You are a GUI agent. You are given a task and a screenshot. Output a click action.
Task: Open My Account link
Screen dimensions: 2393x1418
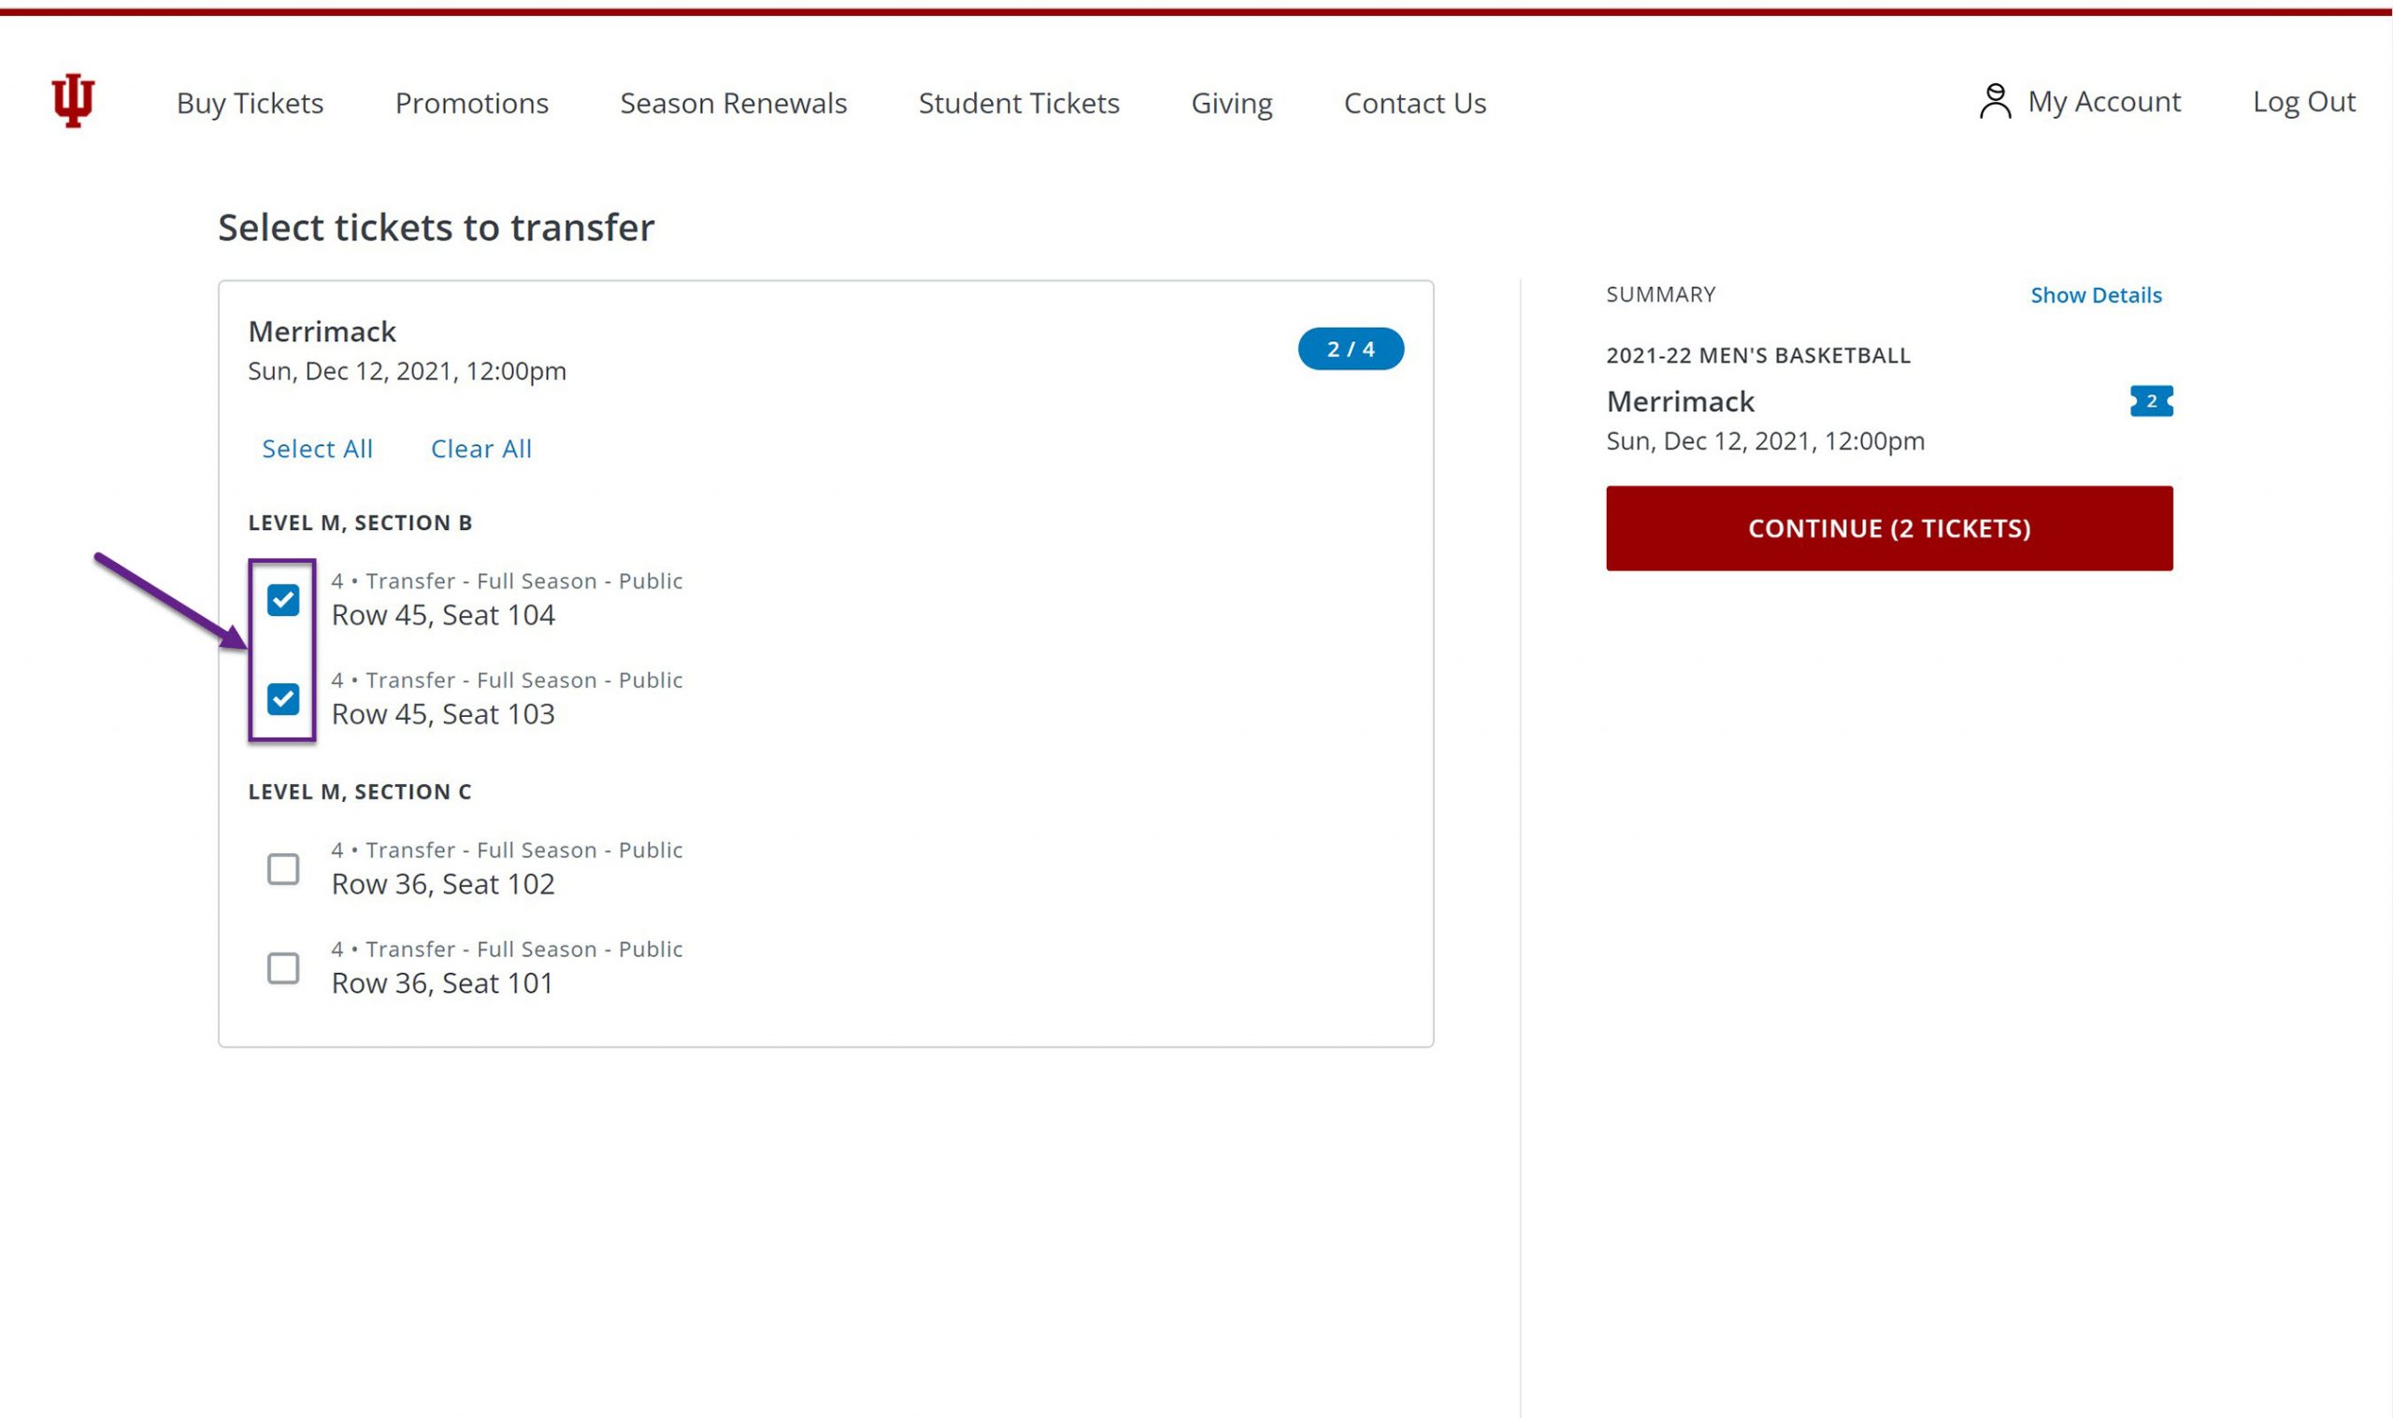(2104, 101)
